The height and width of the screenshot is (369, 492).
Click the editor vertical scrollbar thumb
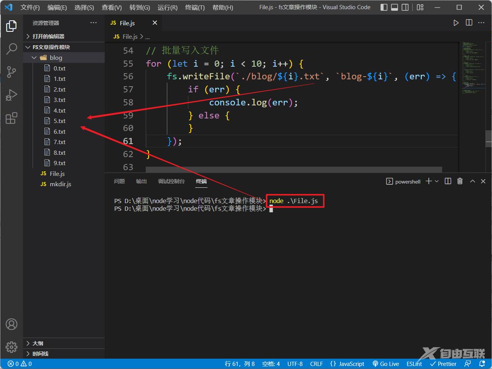(x=489, y=139)
